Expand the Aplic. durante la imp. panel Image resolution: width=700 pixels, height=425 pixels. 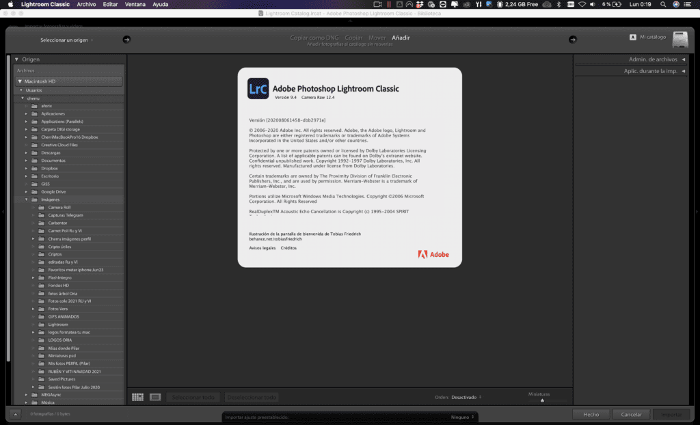click(x=683, y=71)
